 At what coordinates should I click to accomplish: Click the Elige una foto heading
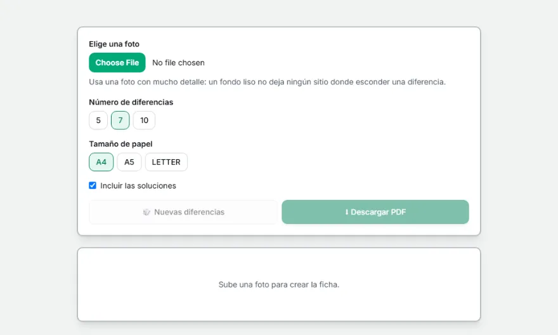click(x=114, y=44)
